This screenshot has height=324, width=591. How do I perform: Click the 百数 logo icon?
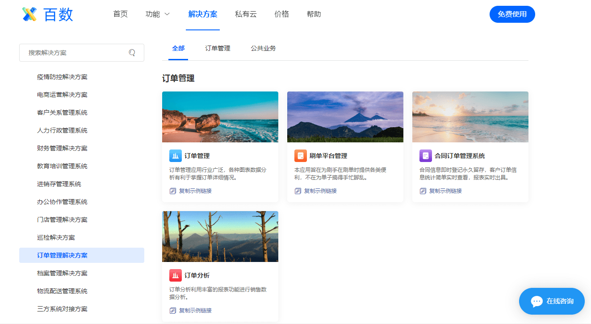tap(30, 14)
